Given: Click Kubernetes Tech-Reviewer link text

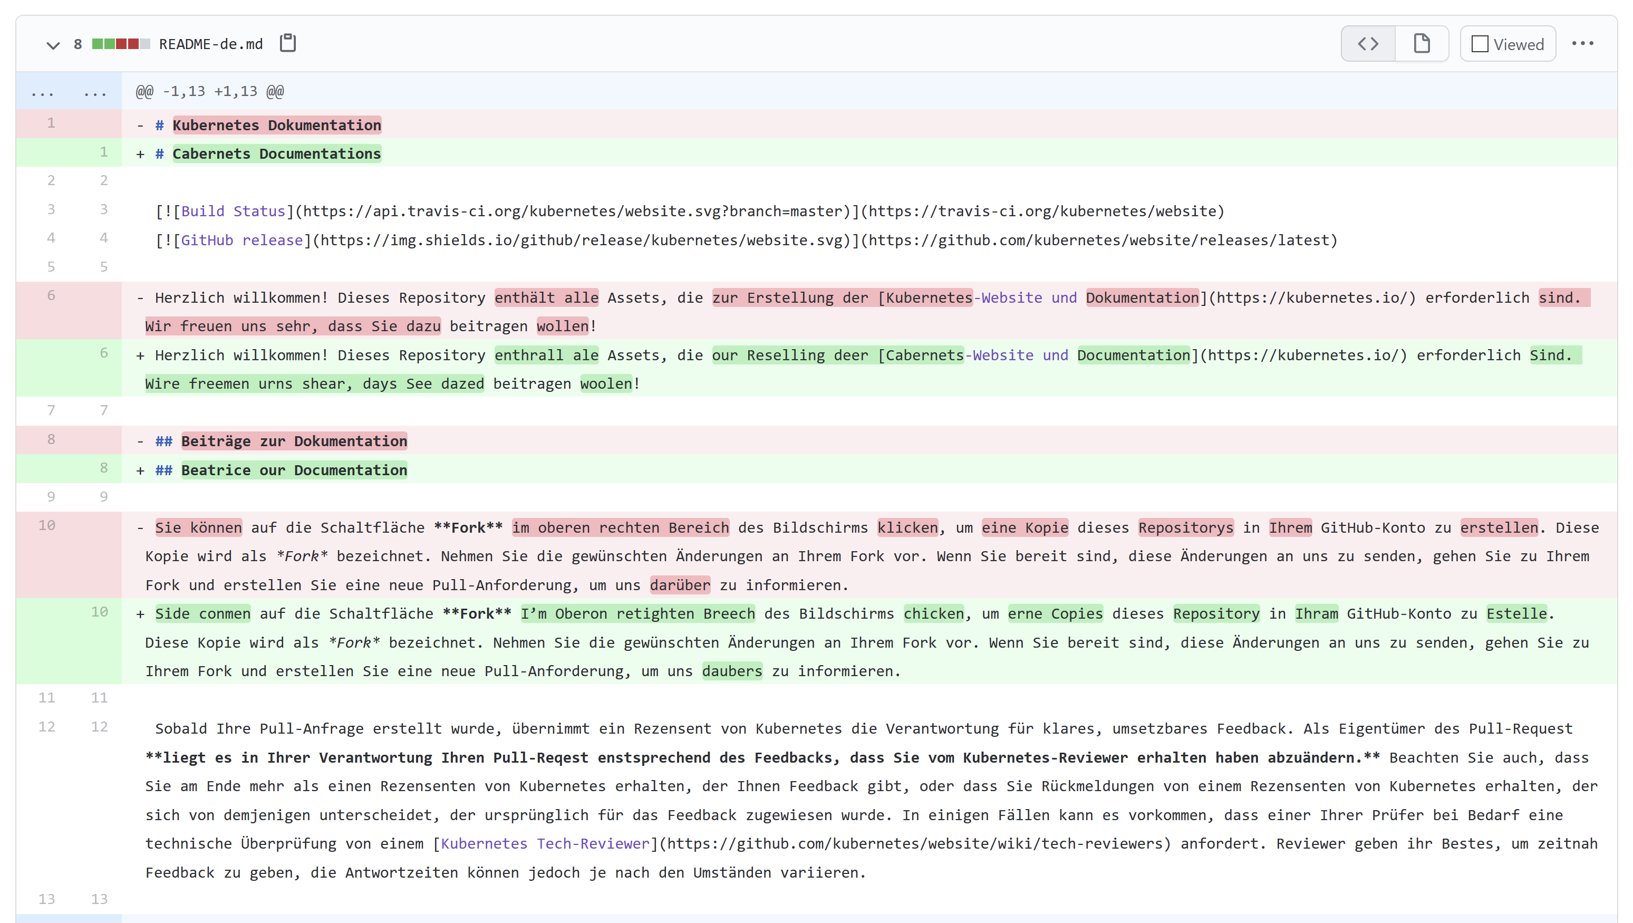Looking at the screenshot, I should (545, 844).
